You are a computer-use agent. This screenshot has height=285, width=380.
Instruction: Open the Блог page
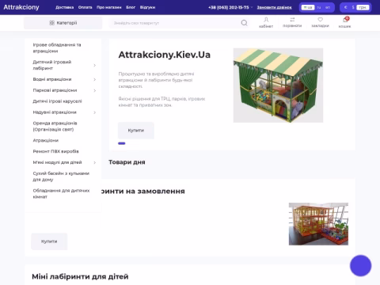pyautogui.click(x=131, y=7)
